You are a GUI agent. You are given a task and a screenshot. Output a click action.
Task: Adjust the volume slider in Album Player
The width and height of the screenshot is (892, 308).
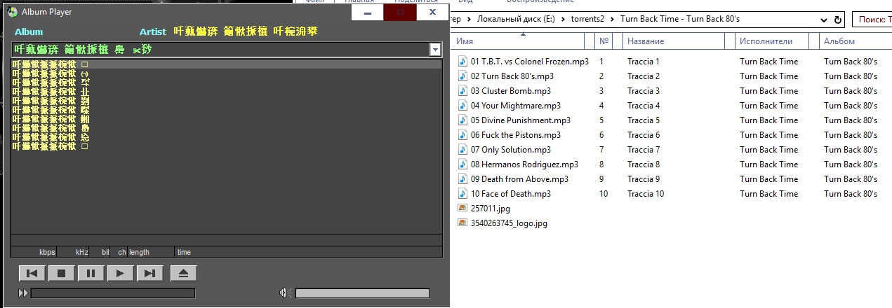363,293
